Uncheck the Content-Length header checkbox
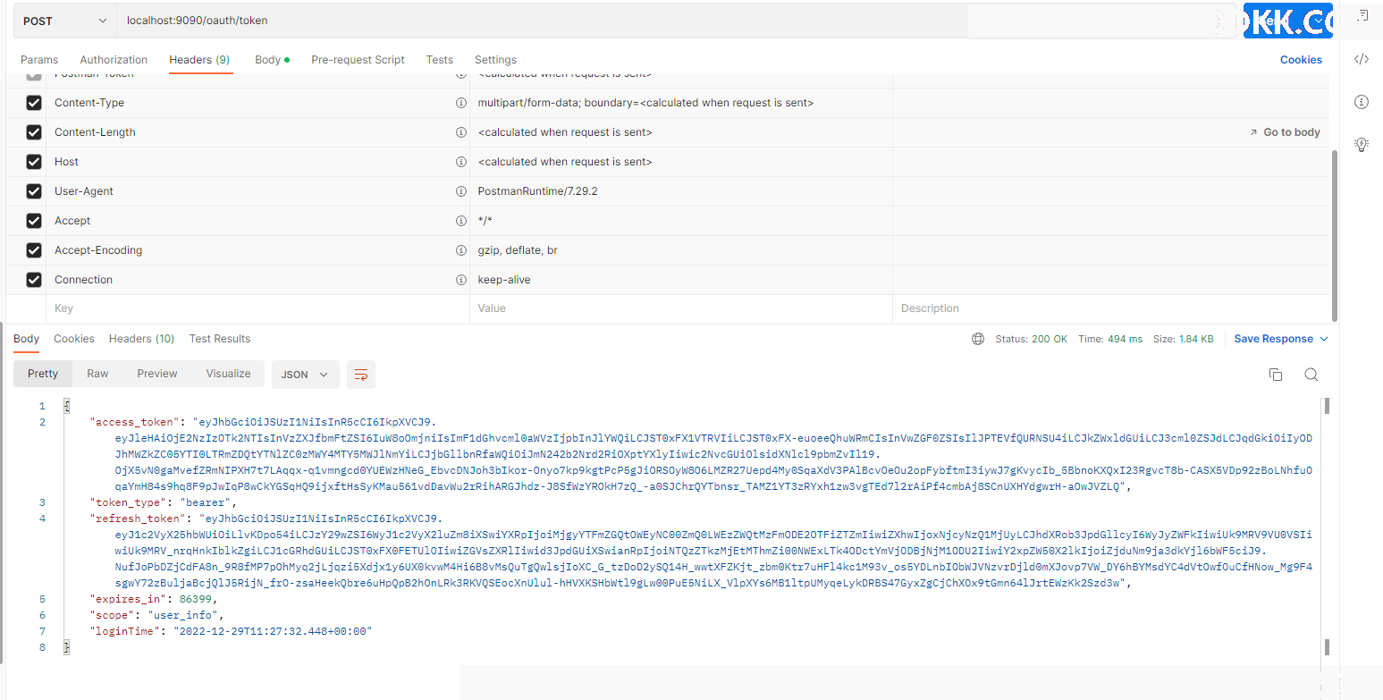The height and width of the screenshot is (700, 1383). click(34, 132)
